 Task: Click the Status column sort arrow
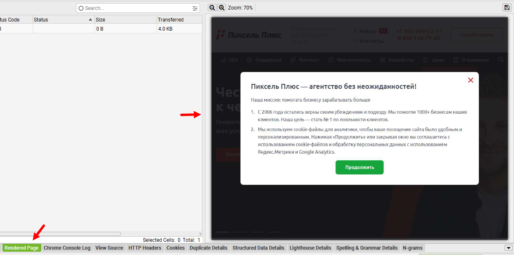click(90, 20)
